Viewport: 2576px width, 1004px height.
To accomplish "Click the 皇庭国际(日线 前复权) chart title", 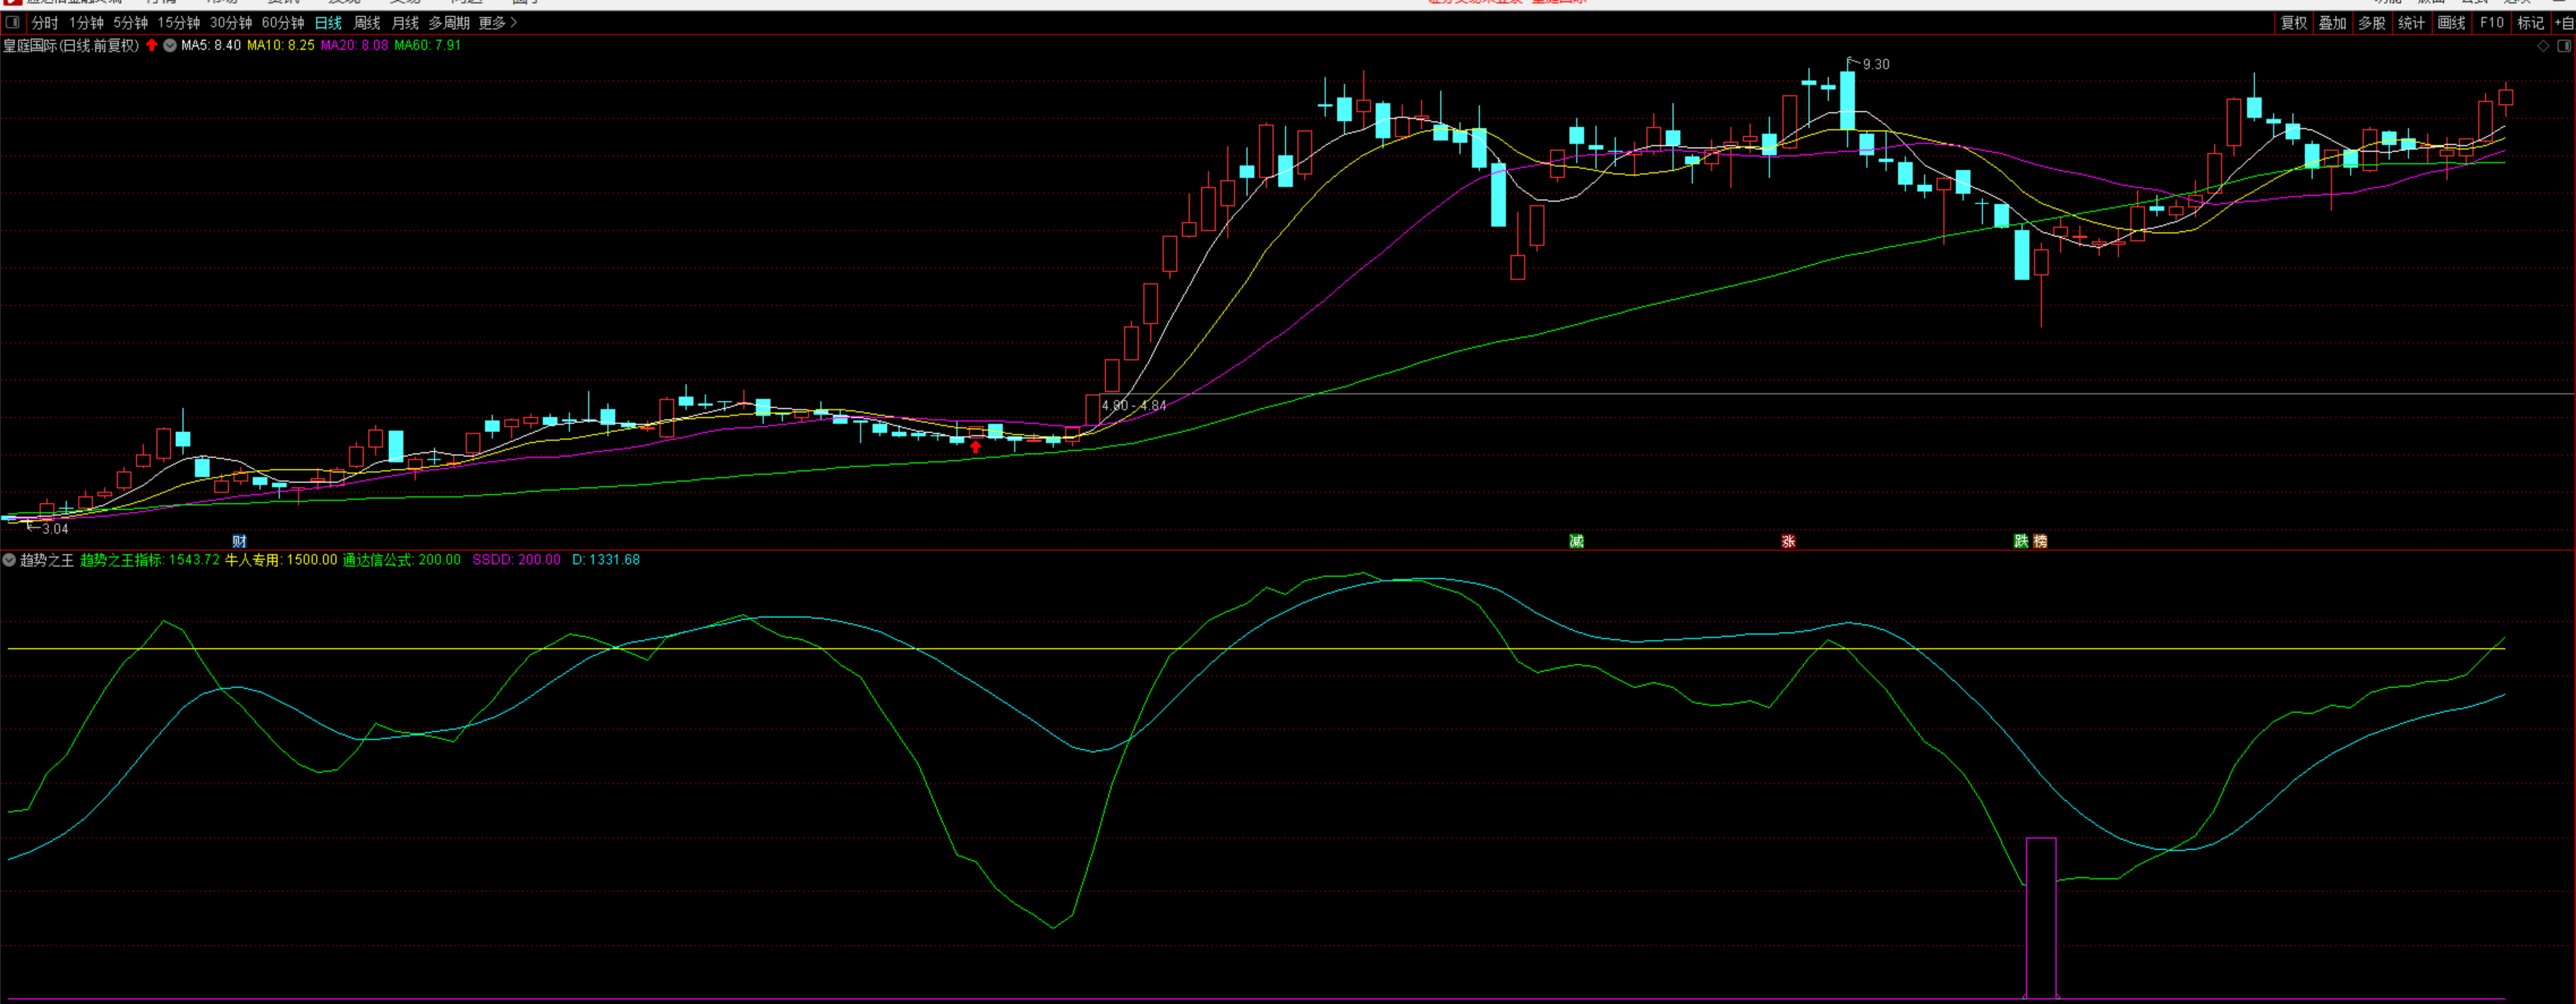I will coord(71,45).
